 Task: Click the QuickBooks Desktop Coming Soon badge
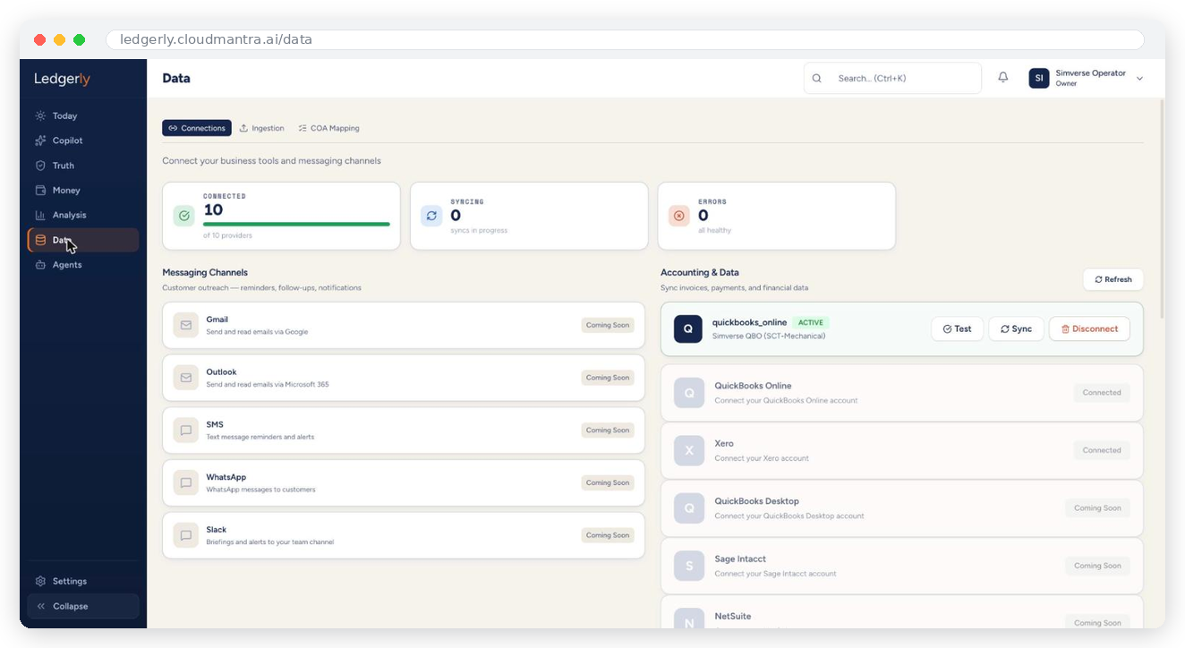tap(1097, 508)
